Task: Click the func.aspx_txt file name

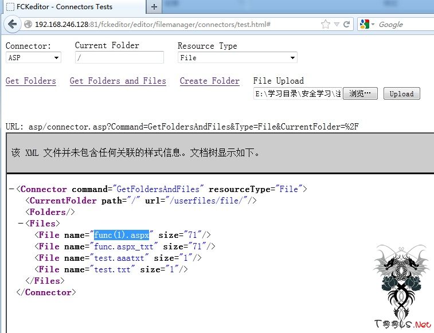Action: [123, 246]
